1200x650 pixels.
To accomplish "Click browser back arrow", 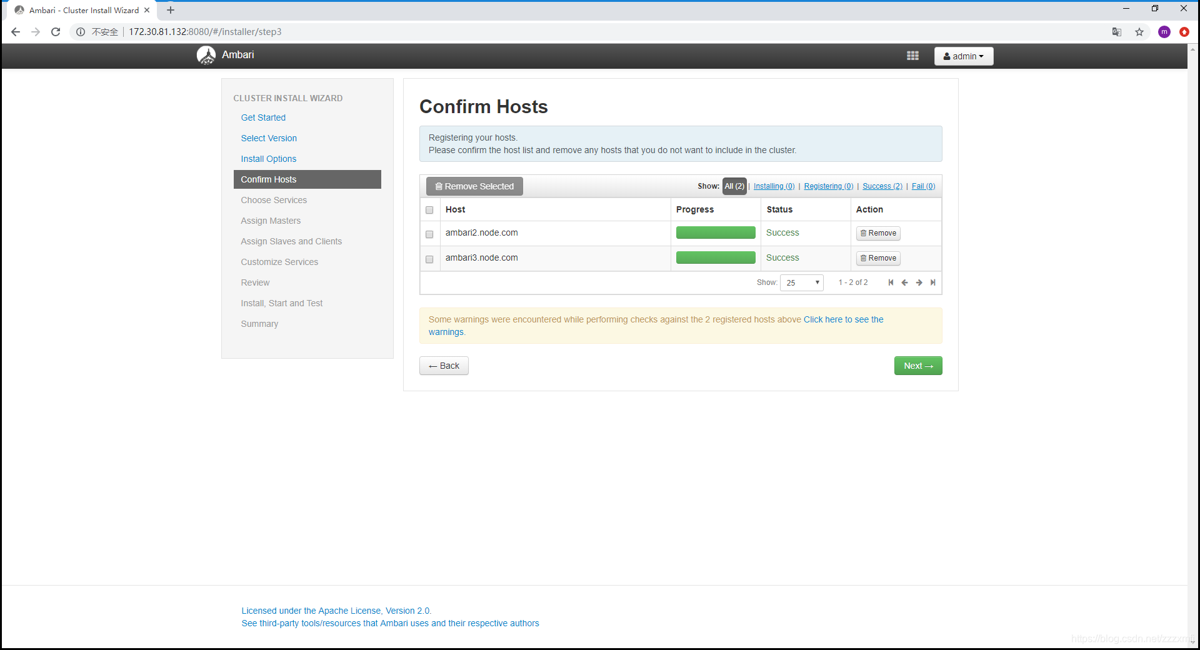I will tap(16, 32).
